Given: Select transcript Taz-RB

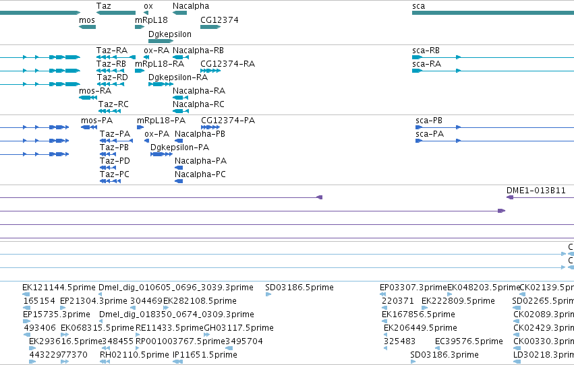Looking at the screenshot, I should point(110,71).
